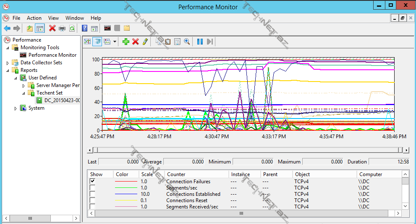Sort list by Counter column header
The width and height of the screenshot is (416, 224).
coord(176,174)
